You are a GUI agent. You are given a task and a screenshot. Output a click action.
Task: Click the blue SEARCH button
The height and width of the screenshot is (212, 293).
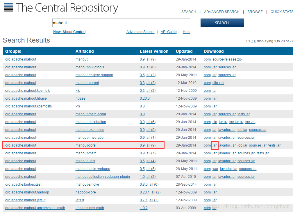(222, 23)
